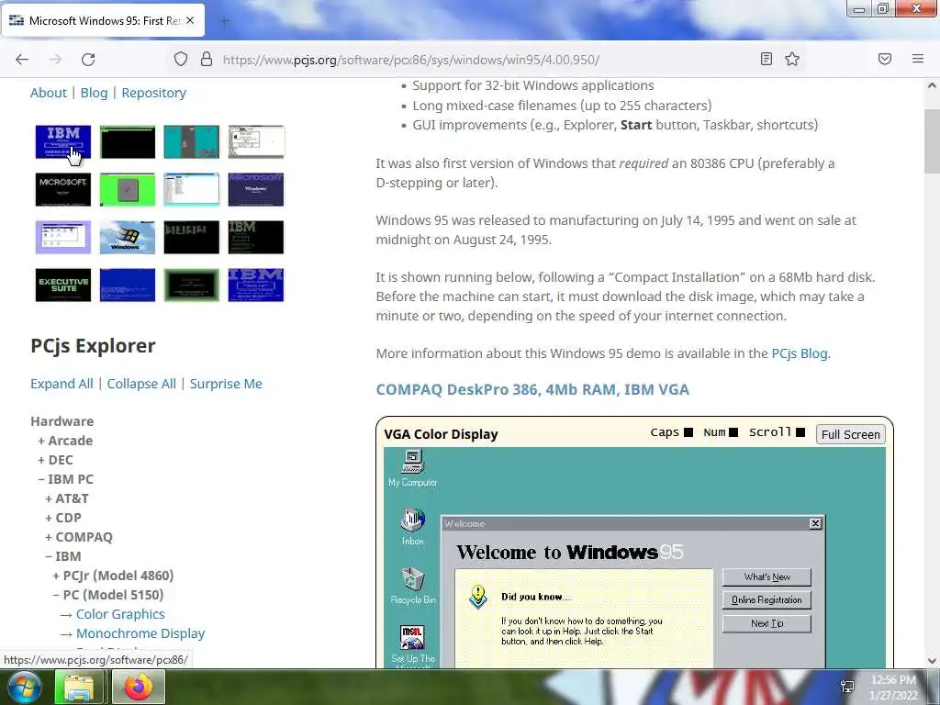Open the About link
The width and height of the screenshot is (940, 705).
coord(49,93)
